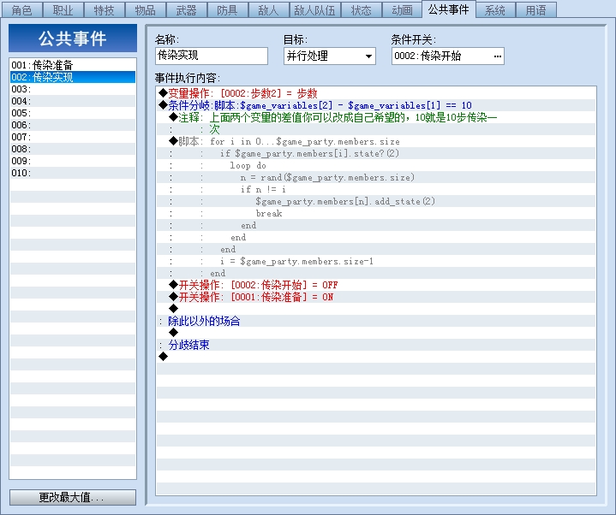Screen dimensions: 616x515
Task: Select 开关操作 [0001:传染准备] = ON line
Action: coord(376,297)
